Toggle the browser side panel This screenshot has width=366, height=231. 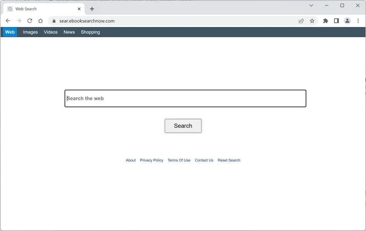[336, 21]
